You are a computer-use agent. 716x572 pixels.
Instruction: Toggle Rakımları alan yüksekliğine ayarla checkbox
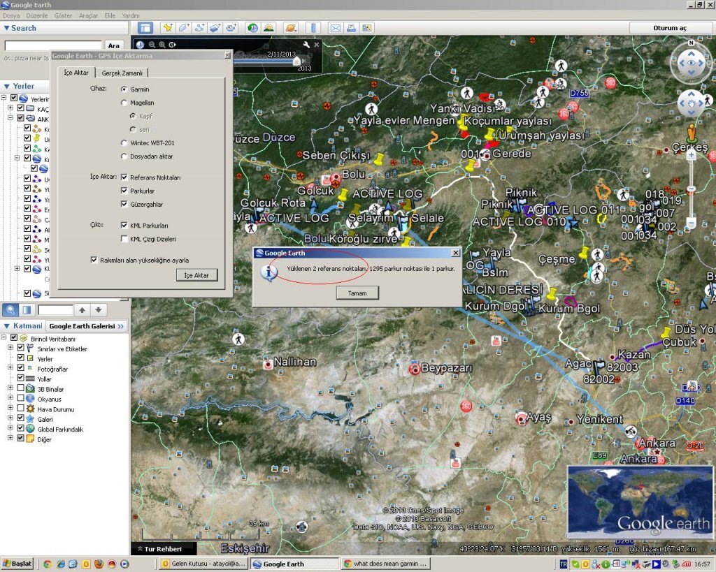click(x=94, y=260)
